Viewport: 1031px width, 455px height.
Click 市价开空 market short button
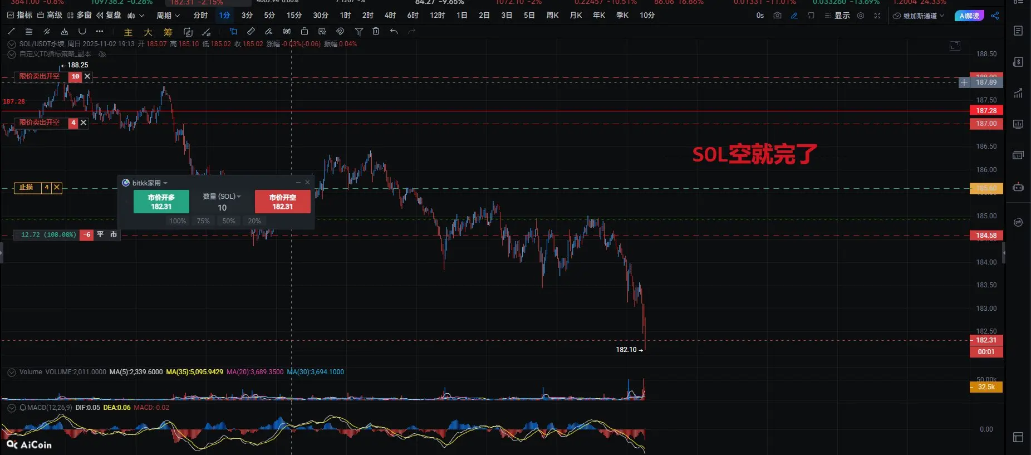click(x=283, y=202)
